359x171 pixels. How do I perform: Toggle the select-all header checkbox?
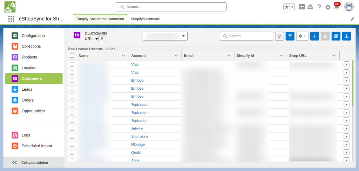(x=72, y=55)
